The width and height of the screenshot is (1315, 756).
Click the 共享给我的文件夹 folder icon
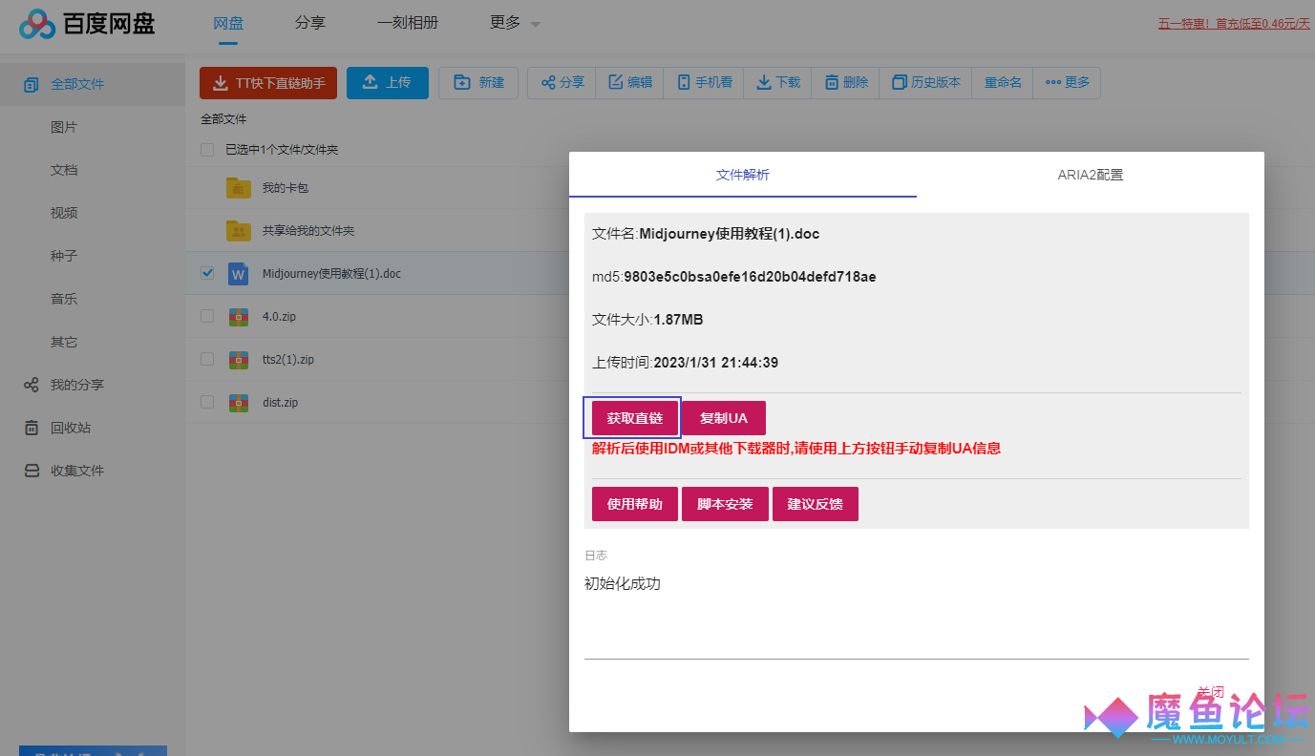(x=239, y=230)
